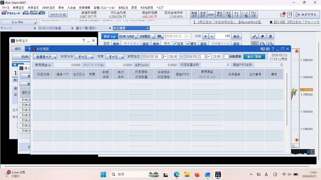This screenshot has width=321, height=180.
Task: Open the 全通貨ペア dropdown in 約定履歴
Action: pyautogui.click(x=45, y=57)
